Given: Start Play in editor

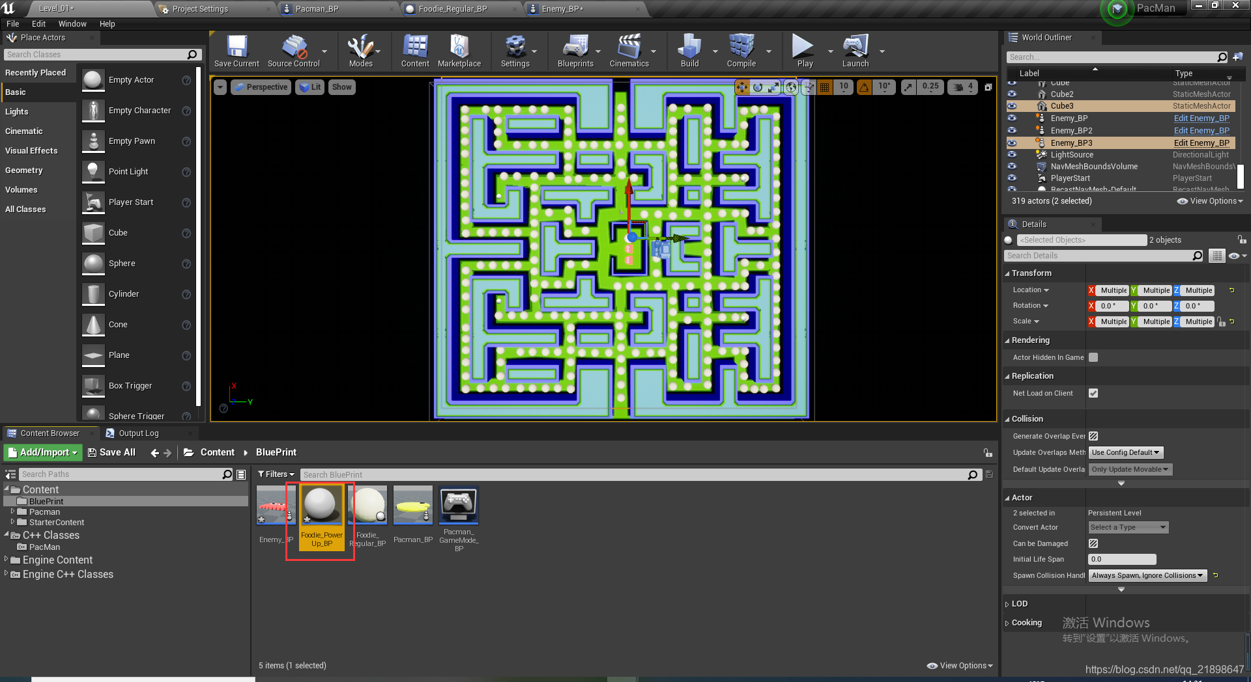Looking at the screenshot, I should 805,51.
